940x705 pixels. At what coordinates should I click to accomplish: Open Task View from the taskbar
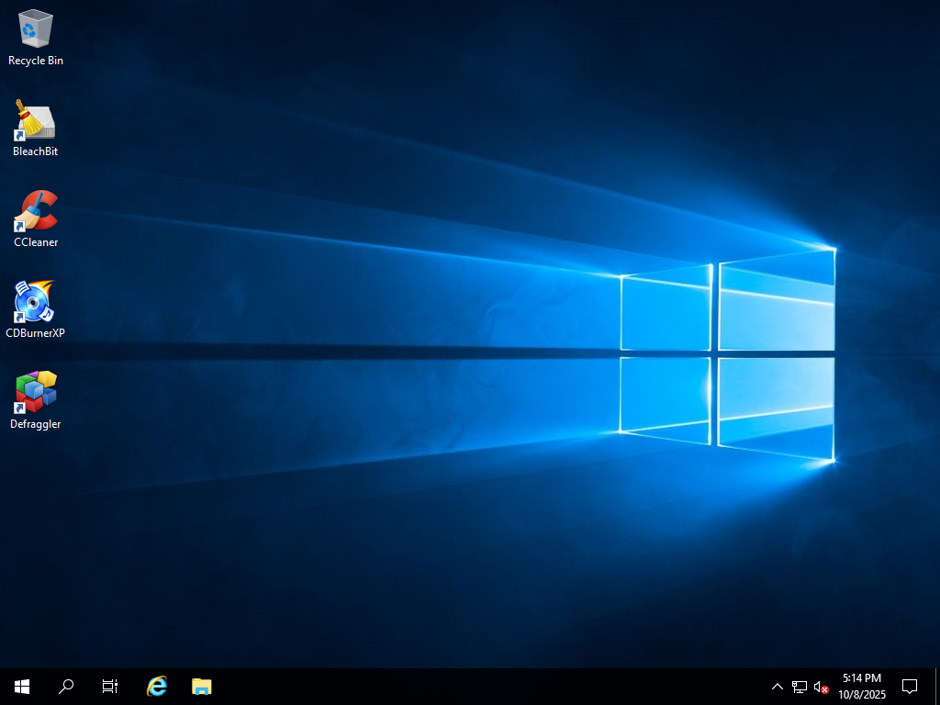click(110, 687)
